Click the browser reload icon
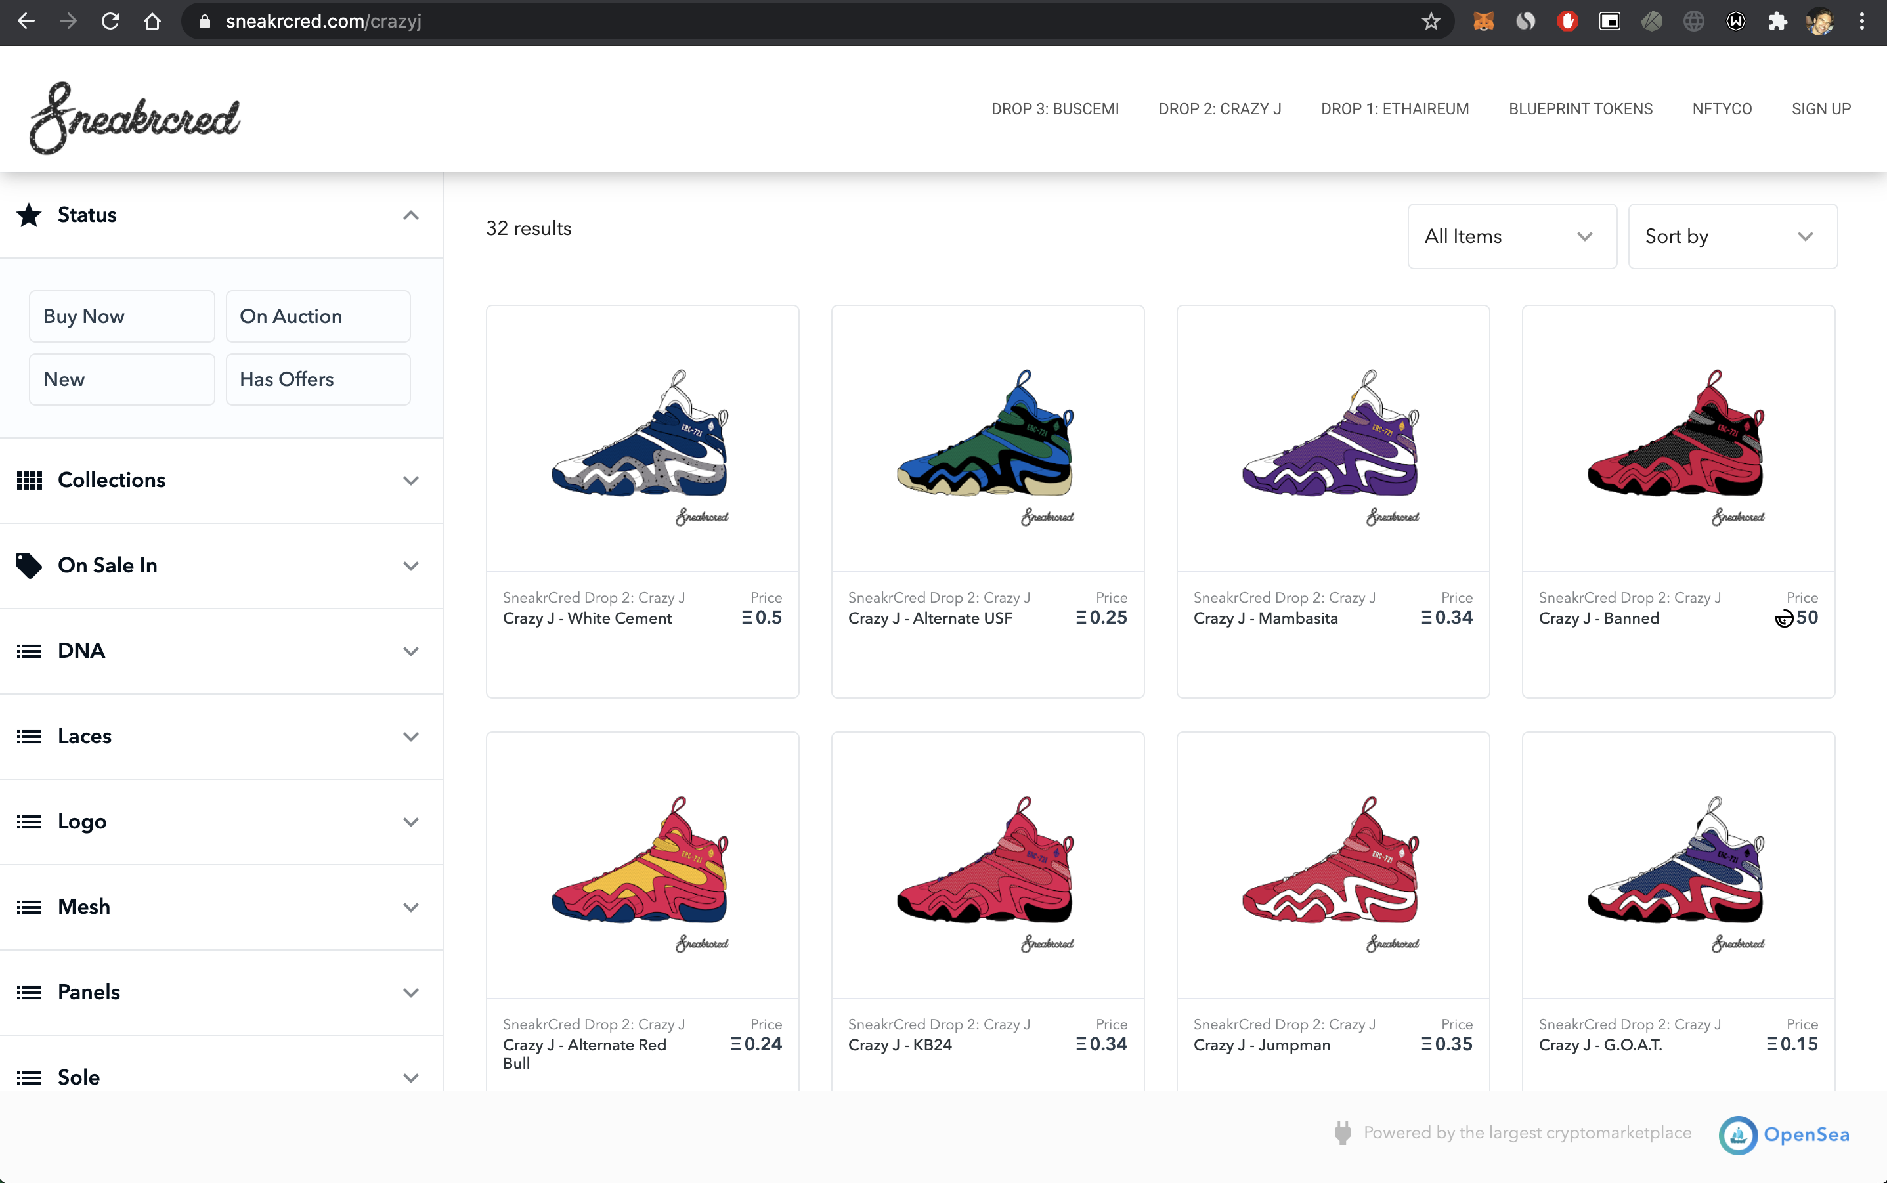Image resolution: width=1887 pixels, height=1183 pixels. [x=110, y=21]
